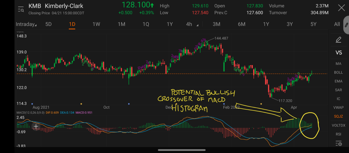Enable the RSI indicator
This screenshot has width=349, height=153.
tap(338, 134)
